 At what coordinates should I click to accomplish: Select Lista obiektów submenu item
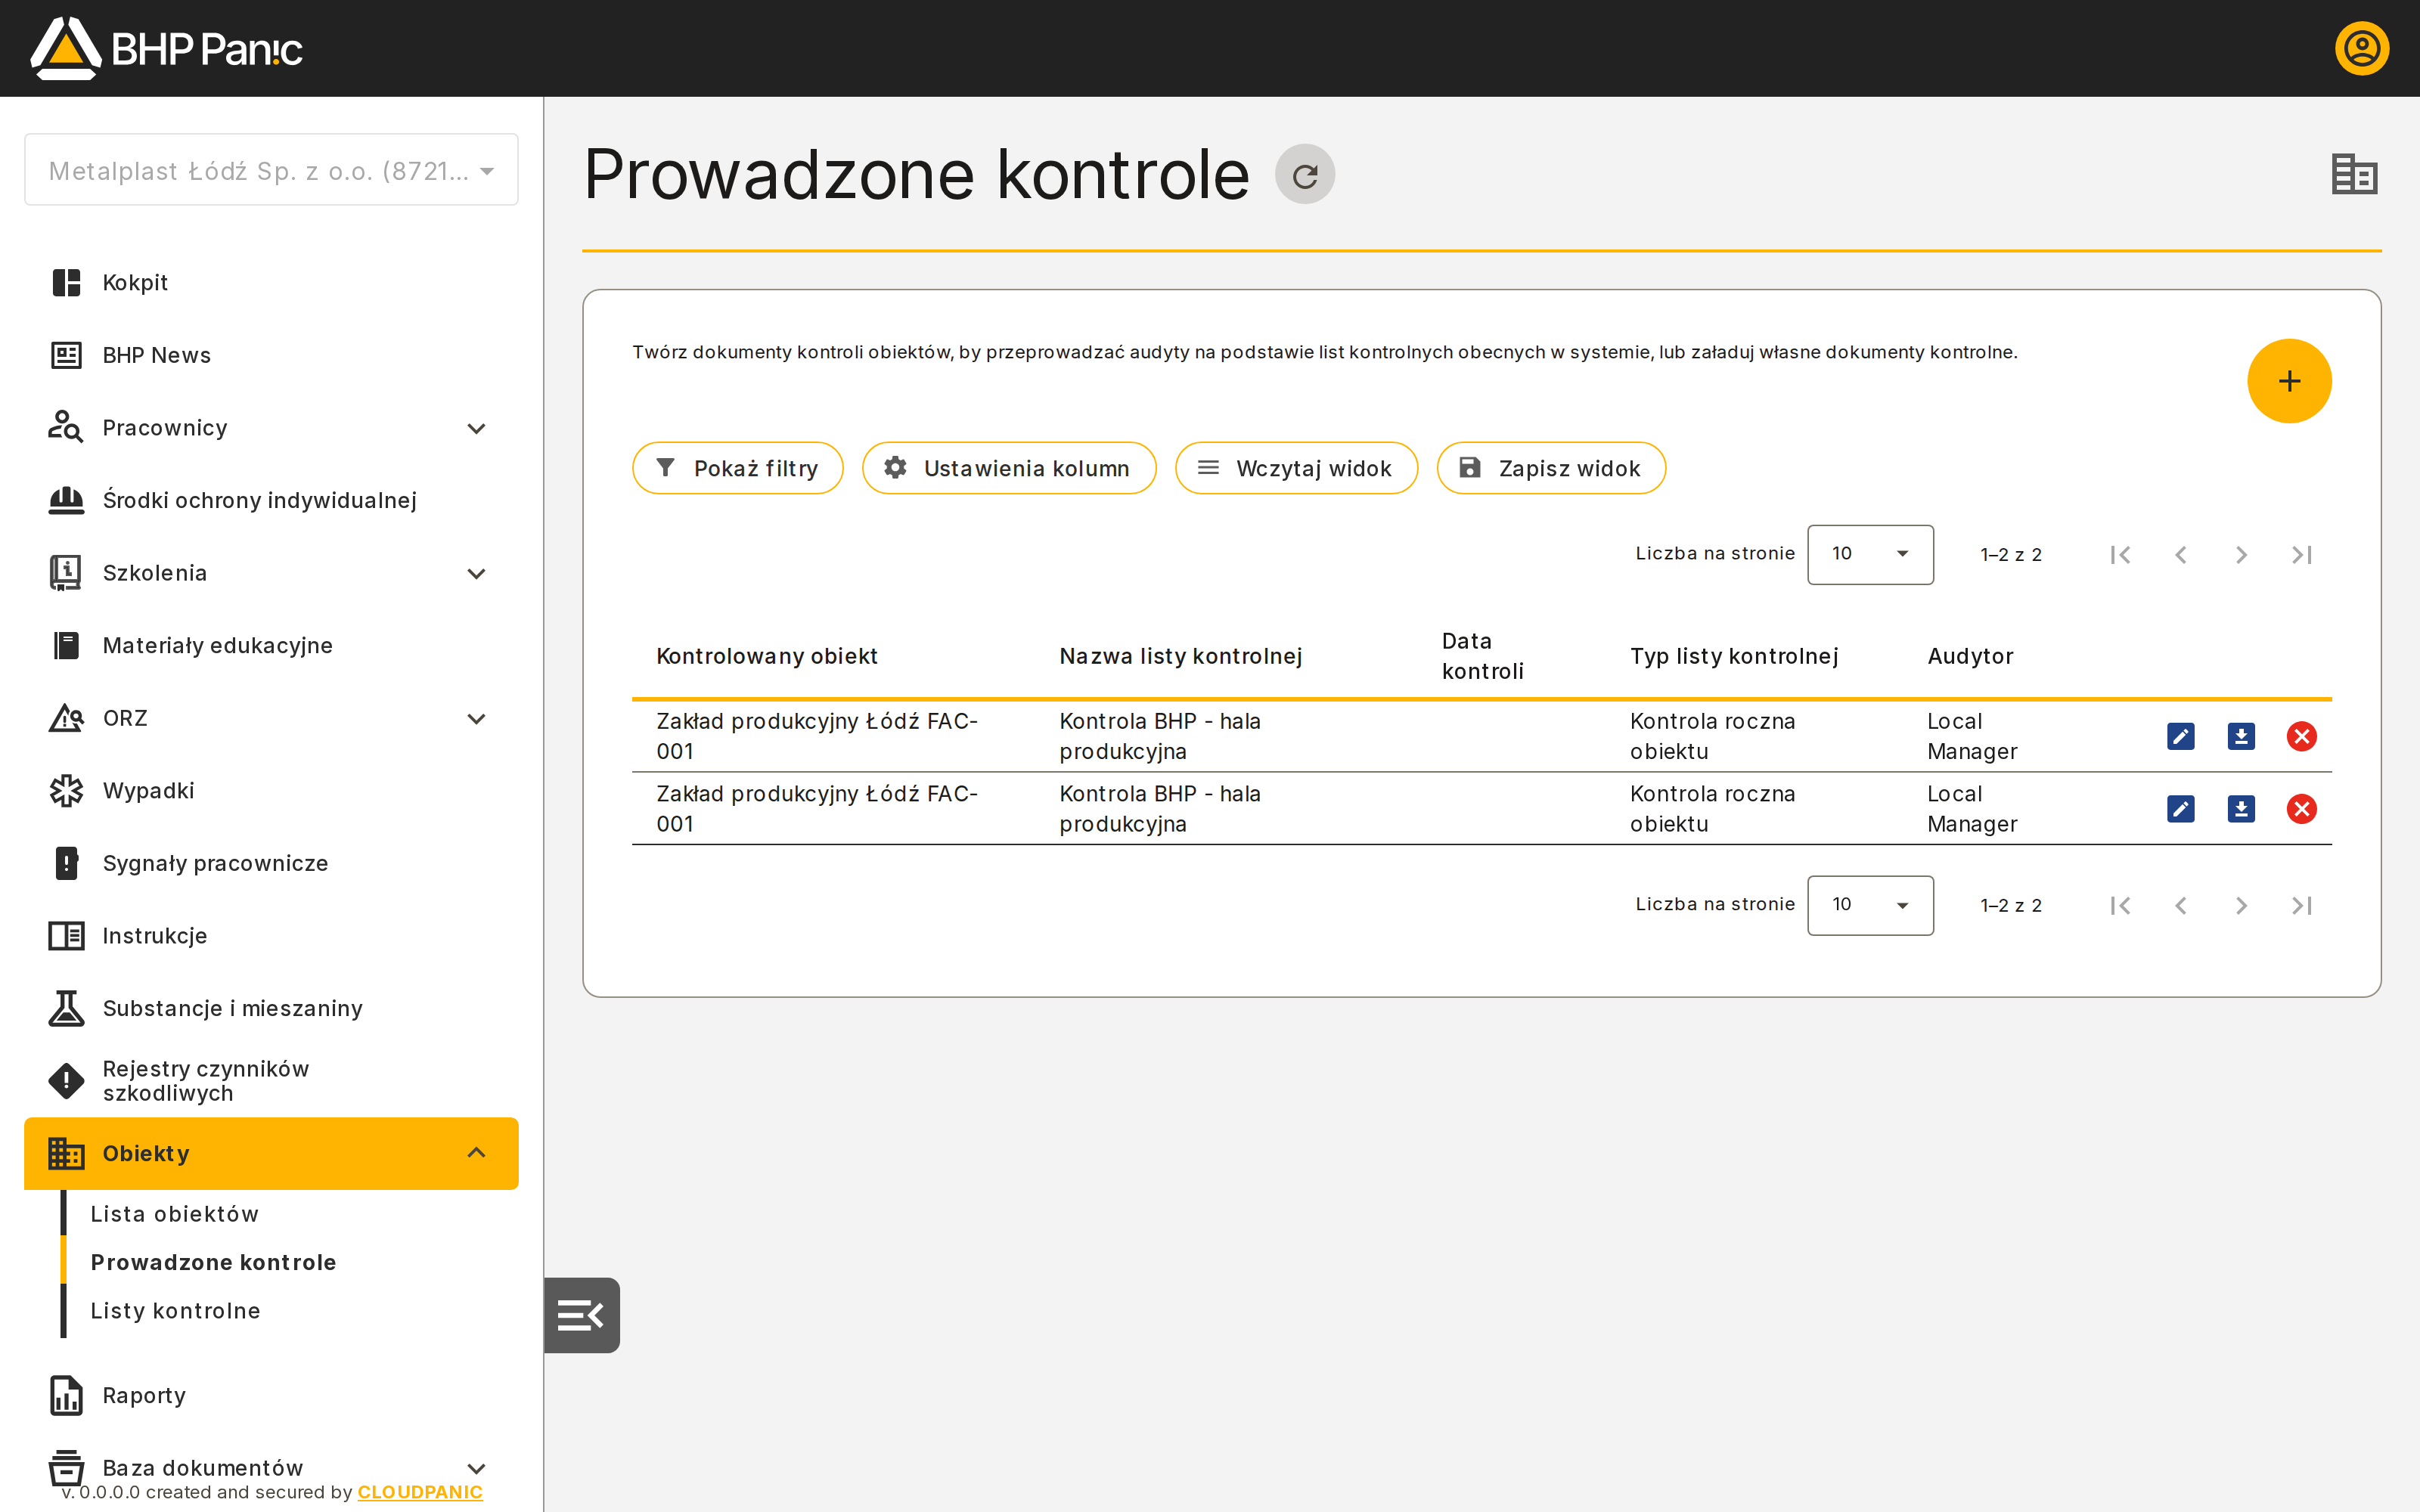(174, 1214)
